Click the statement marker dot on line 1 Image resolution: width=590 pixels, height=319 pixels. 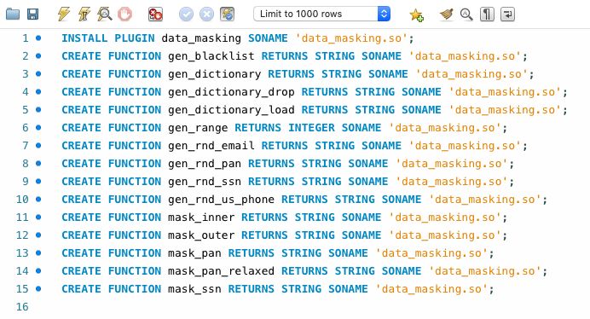(38, 38)
